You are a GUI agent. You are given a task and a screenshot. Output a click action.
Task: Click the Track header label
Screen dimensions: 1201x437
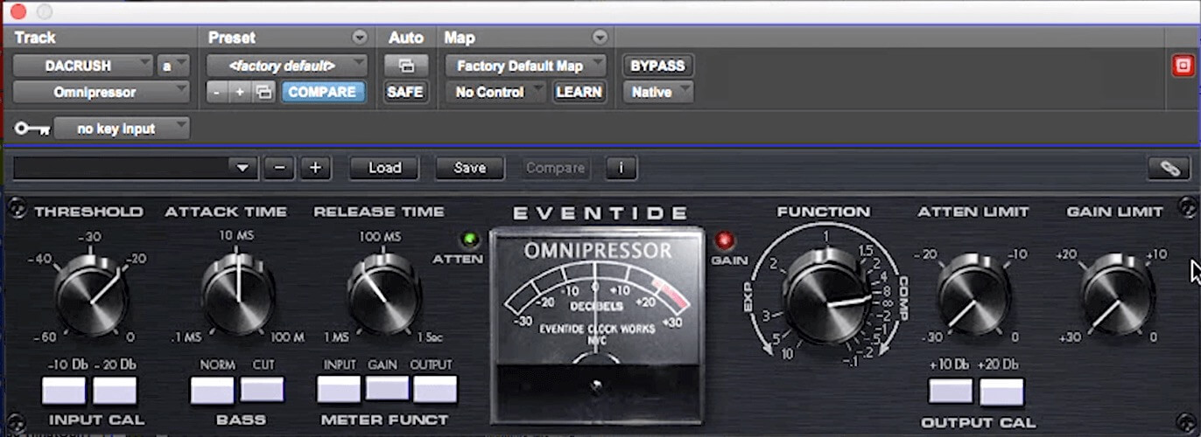click(x=35, y=38)
